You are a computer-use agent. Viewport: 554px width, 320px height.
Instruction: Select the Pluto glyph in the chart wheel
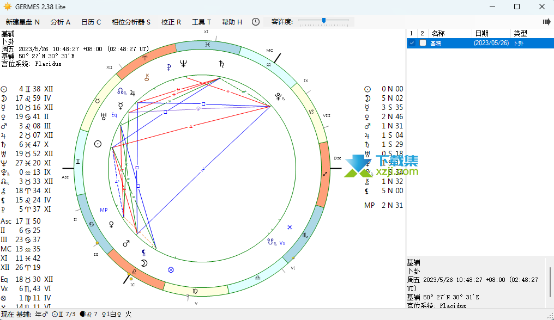coord(279,96)
